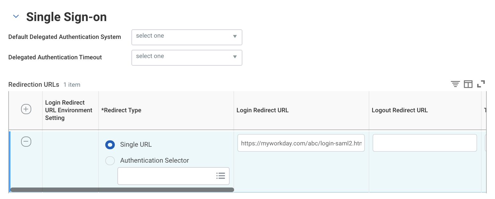This screenshot has width=495, height=199.
Task: Click the Login Redirect URL column header
Action: coord(262,110)
